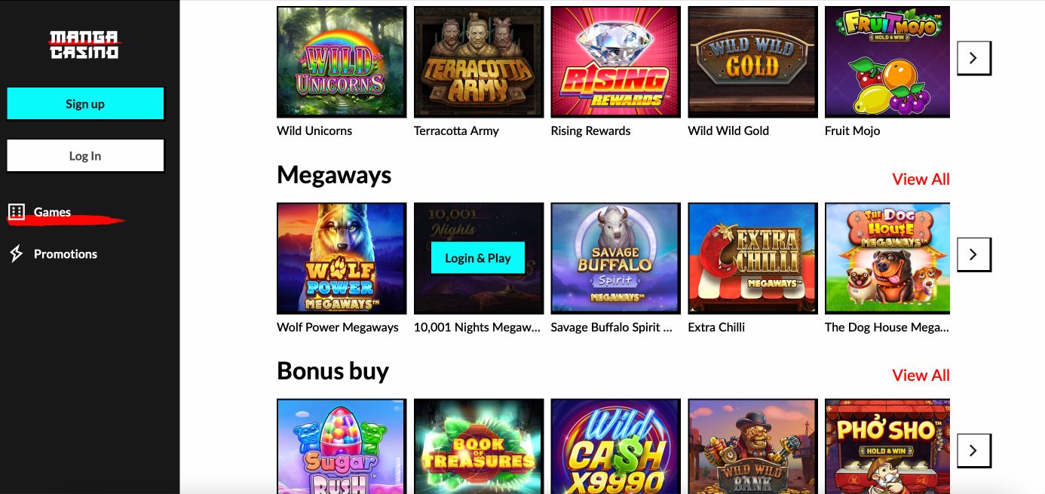Click the Manga Casino logo

click(x=84, y=44)
